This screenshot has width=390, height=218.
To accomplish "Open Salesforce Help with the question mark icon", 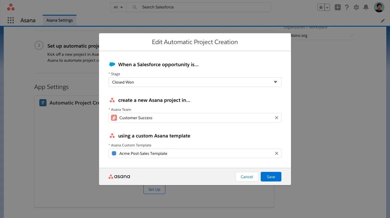I will click(x=347, y=7).
